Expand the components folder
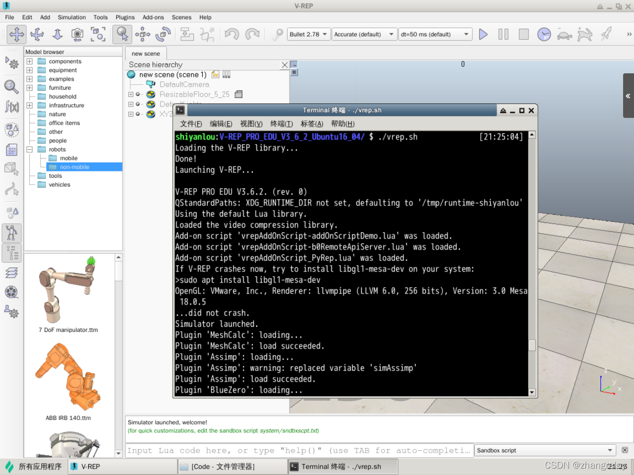This screenshot has height=475, width=634. pyautogui.click(x=30, y=61)
